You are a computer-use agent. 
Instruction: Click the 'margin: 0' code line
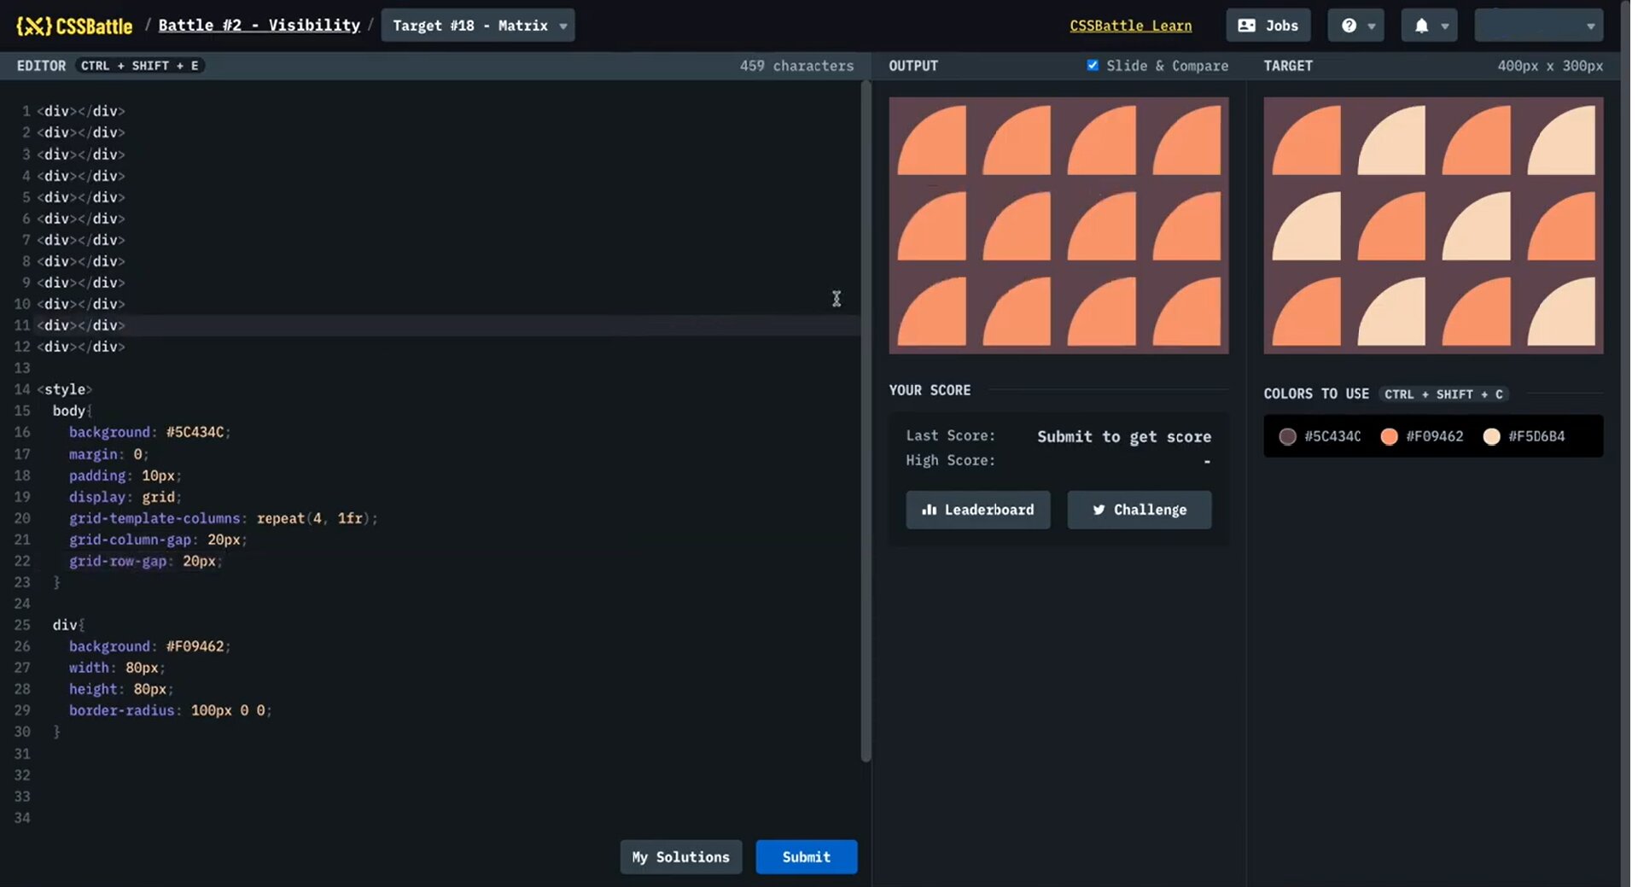click(108, 454)
